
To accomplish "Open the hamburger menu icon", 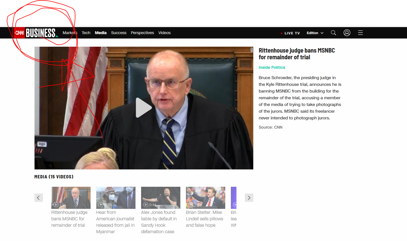I will [360, 33].
